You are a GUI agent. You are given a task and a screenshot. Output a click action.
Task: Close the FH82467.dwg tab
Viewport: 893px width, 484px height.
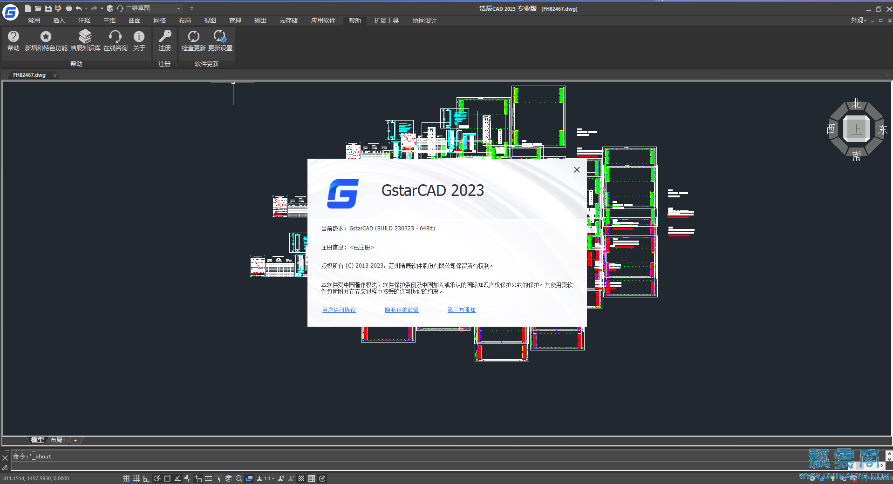55,75
